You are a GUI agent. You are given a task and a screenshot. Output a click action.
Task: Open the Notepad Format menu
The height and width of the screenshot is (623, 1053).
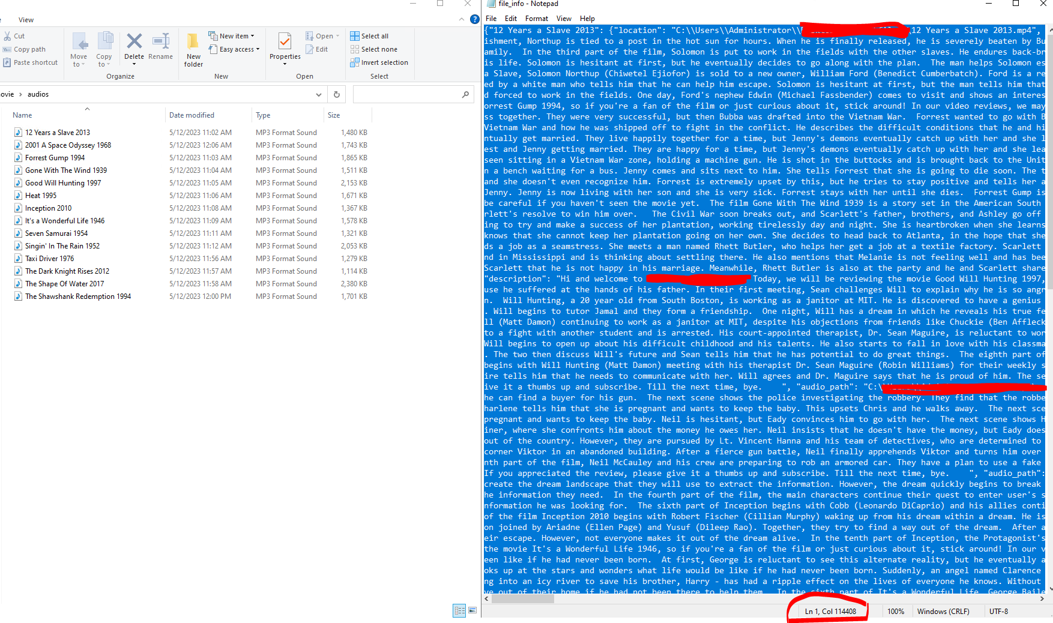(x=537, y=19)
